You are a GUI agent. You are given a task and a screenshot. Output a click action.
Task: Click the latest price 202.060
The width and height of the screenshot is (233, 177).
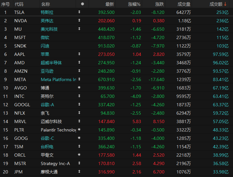point(106,21)
